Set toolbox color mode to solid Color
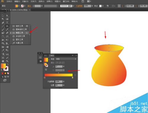The image size is (148, 113). (x=2, y=73)
